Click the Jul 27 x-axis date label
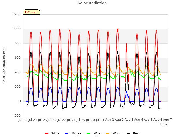The image size is (185, 139). tap(62, 120)
